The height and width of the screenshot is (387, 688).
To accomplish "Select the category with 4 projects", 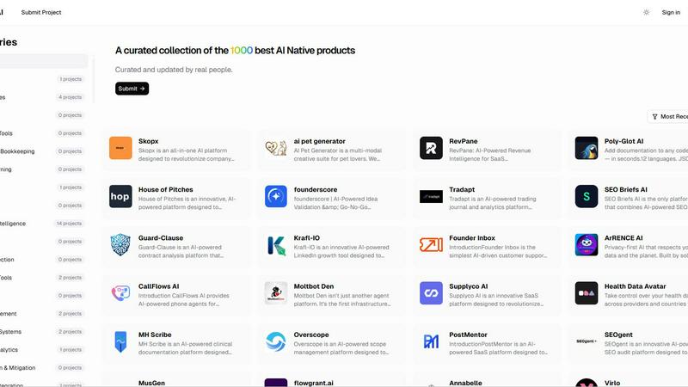I will (43, 97).
